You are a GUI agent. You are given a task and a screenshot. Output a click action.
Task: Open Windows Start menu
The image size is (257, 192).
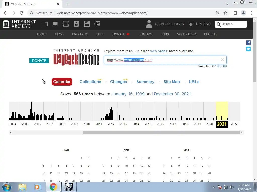click(x=7, y=187)
